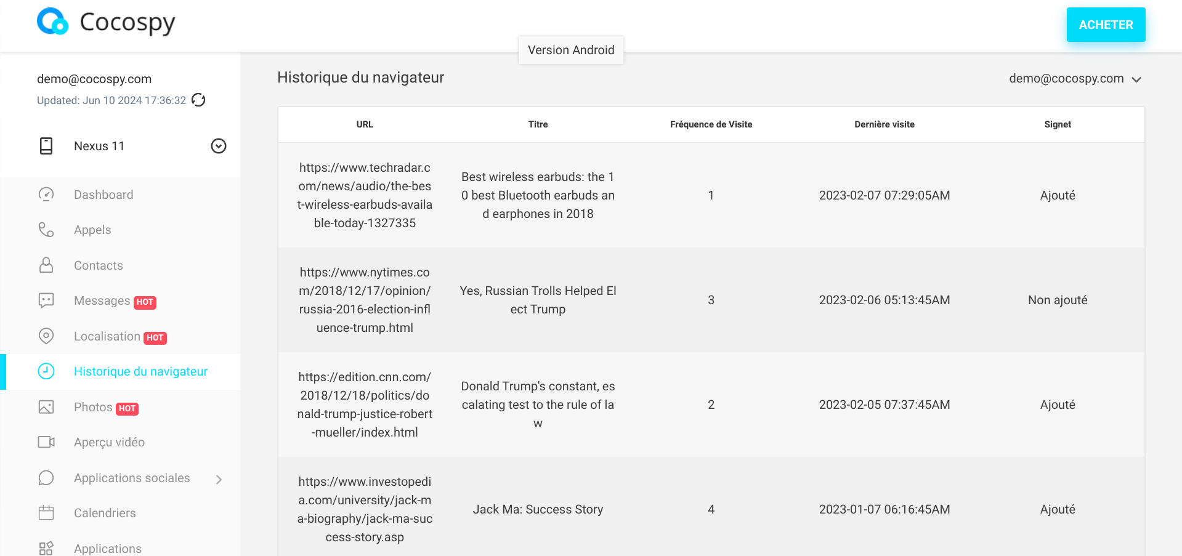
Task: Refresh the updated data with sync icon
Action: coord(198,100)
